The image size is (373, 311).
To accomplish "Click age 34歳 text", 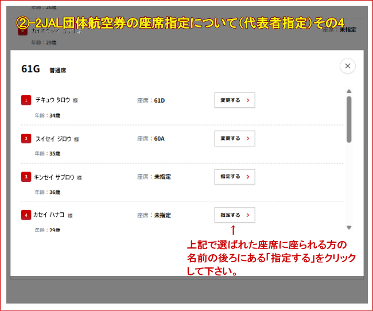I will [x=55, y=116].
